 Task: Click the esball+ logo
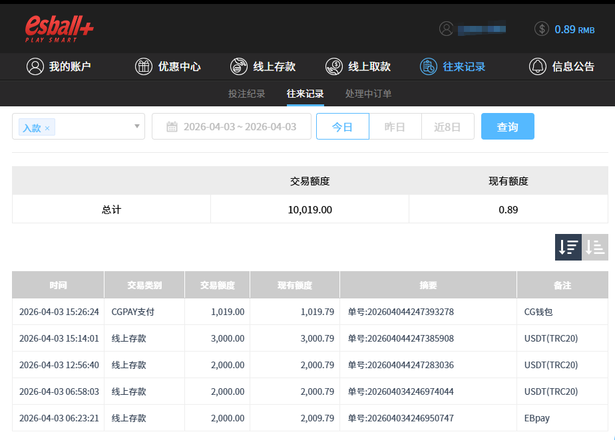[59, 29]
